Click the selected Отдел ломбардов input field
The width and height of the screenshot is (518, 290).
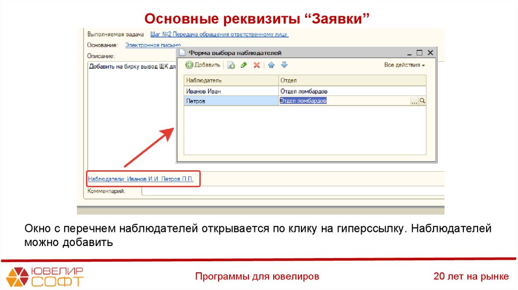(344, 101)
